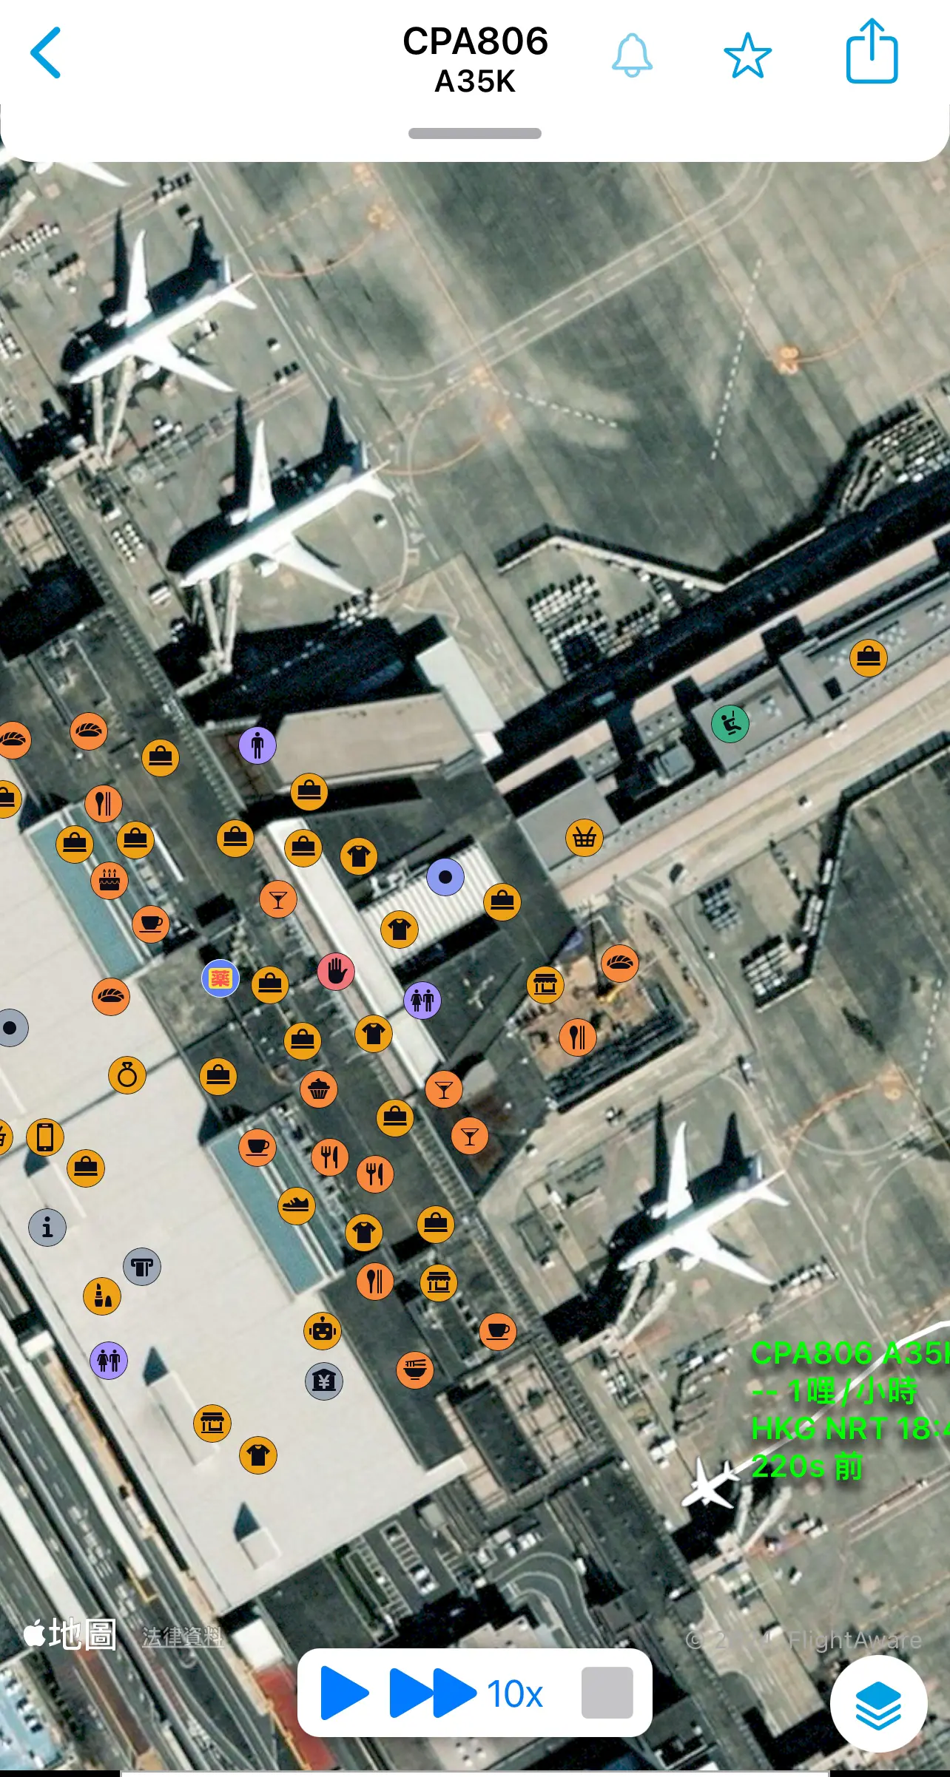950x1777 pixels.
Task: Expand the flight details sheet handle
Action: click(475, 133)
